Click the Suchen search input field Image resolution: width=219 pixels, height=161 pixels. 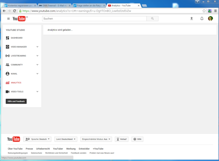coord(94,19)
